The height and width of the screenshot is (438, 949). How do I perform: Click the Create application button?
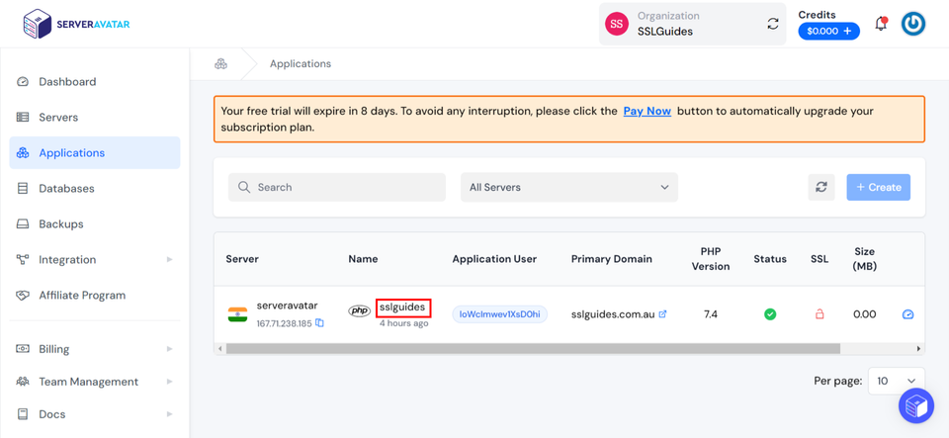coord(878,187)
